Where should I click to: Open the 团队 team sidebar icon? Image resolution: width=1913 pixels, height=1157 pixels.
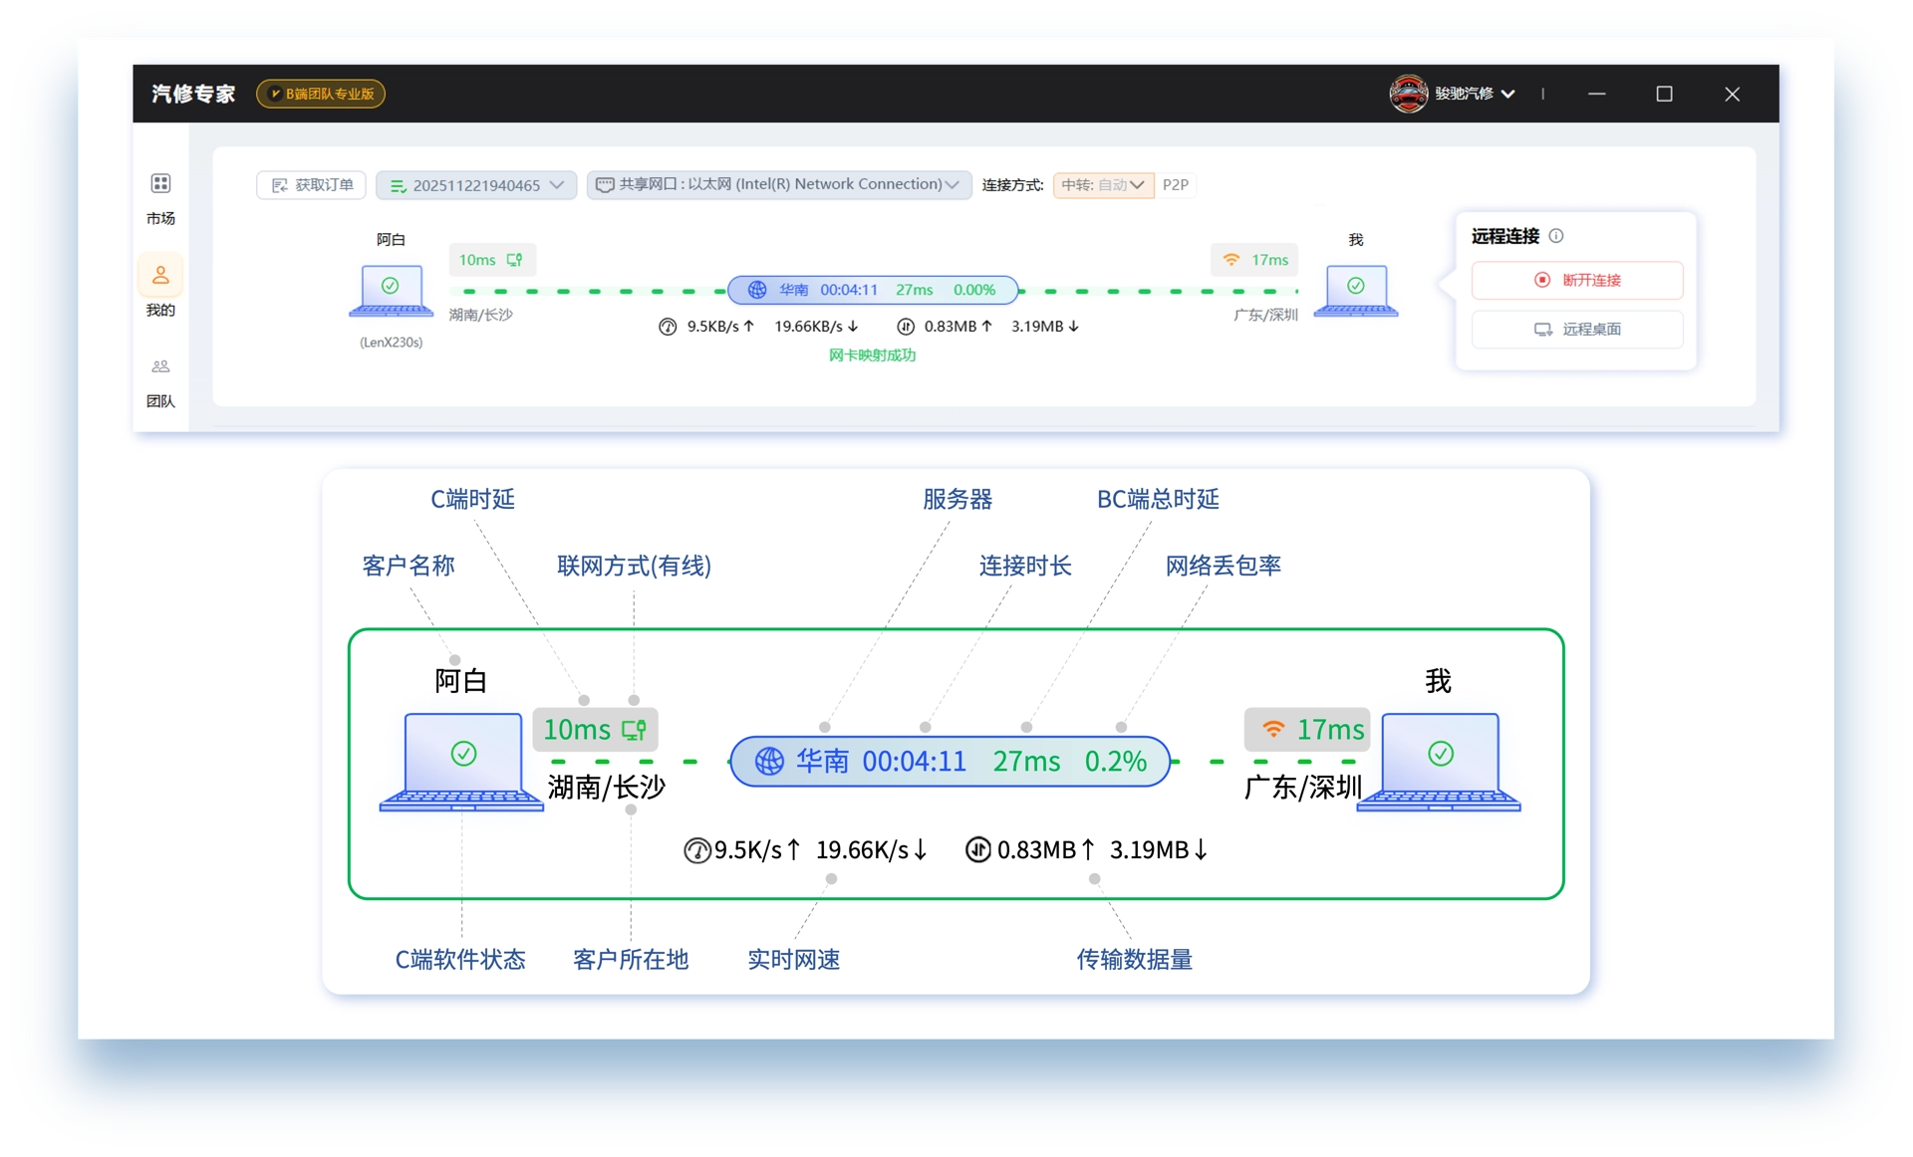click(x=160, y=367)
